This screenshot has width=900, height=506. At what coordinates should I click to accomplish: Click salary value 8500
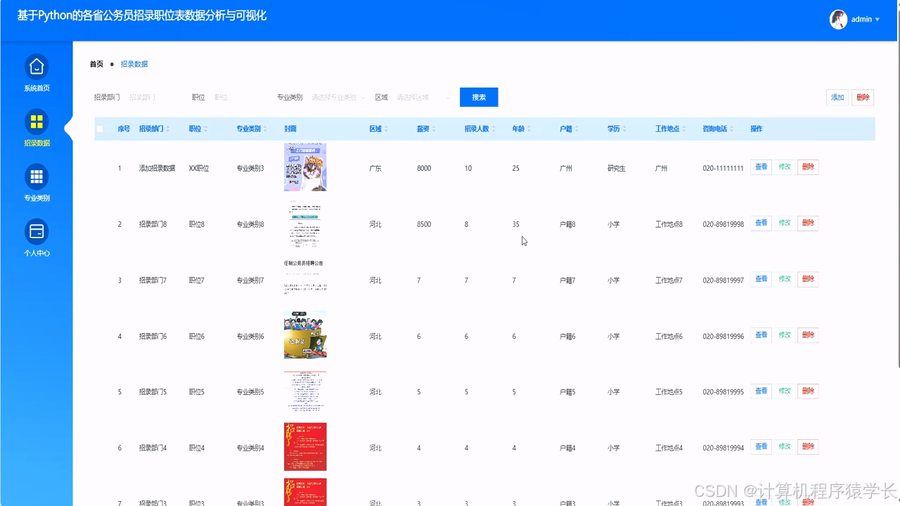pos(424,224)
